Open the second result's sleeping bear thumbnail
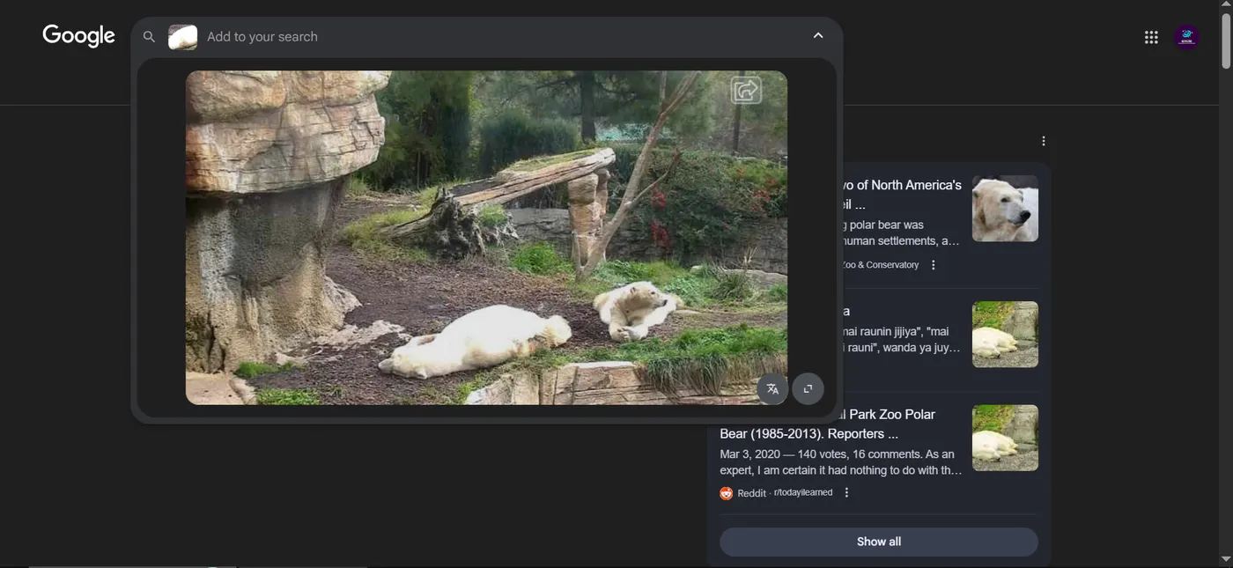The height and width of the screenshot is (568, 1233). (1005, 335)
